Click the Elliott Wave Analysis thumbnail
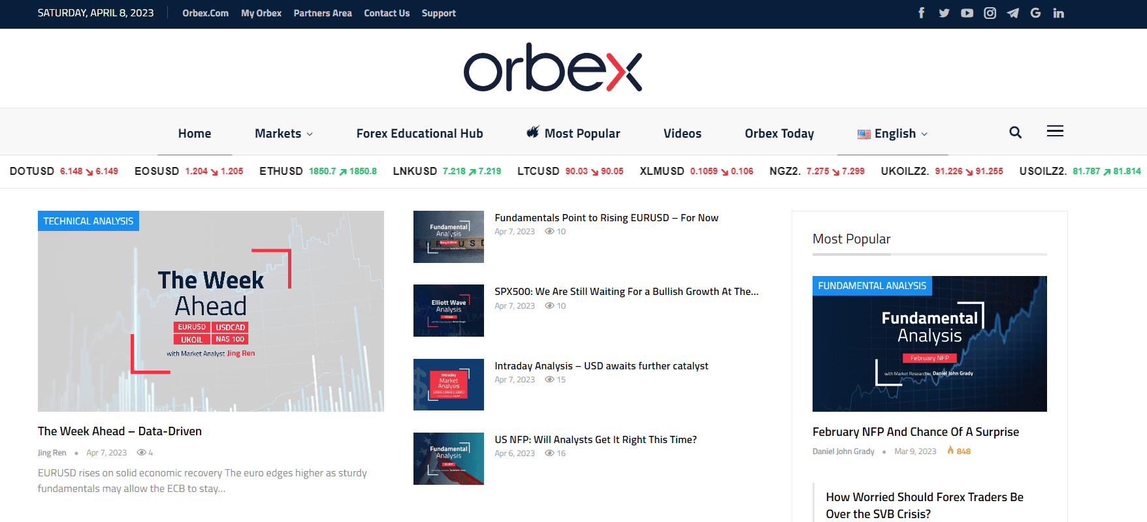The width and height of the screenshot is (1147, 522). [449, 311]
